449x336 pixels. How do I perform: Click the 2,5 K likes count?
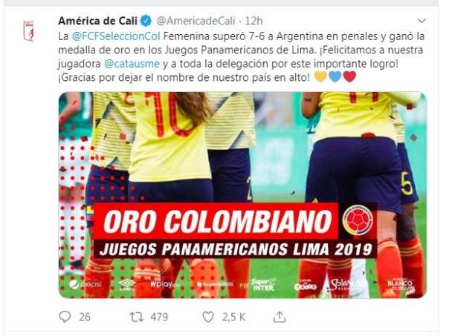coord(233,317)
